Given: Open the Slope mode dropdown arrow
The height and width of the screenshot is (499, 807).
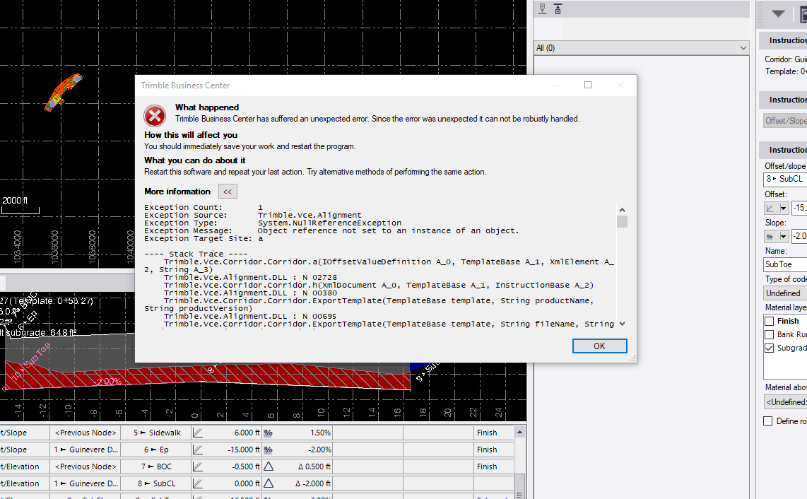Looking at the screenshot, I should tap(783, 236).
